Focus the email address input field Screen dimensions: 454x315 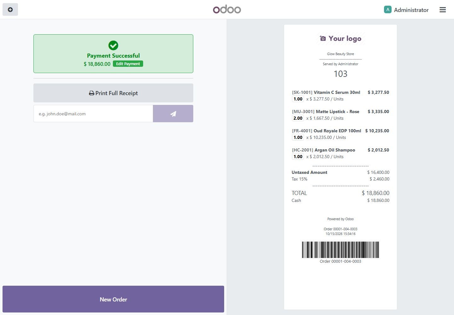(93, 113)
